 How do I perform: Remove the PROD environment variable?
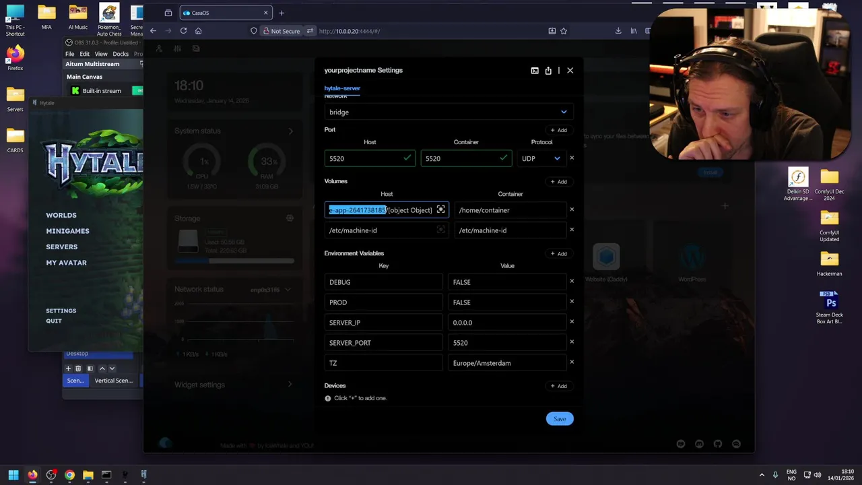coord(572,302)
